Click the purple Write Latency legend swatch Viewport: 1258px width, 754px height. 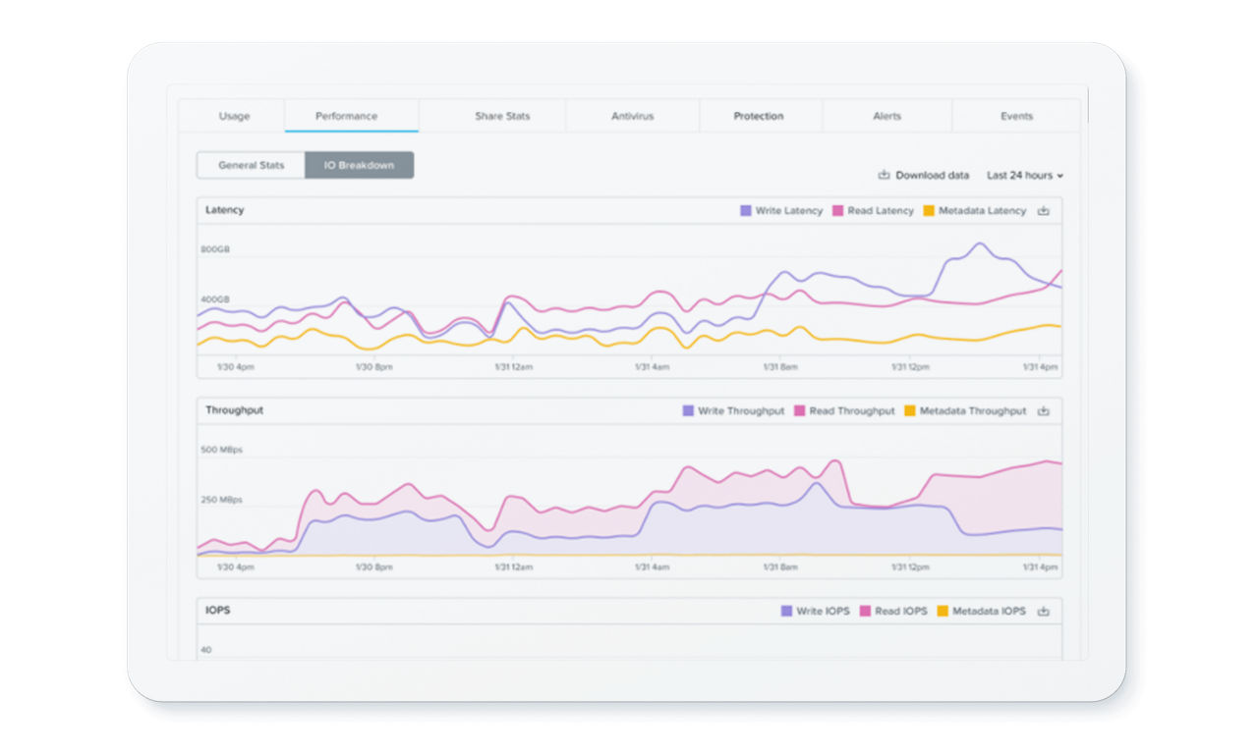pyautogui.click(x=746, y=210)
